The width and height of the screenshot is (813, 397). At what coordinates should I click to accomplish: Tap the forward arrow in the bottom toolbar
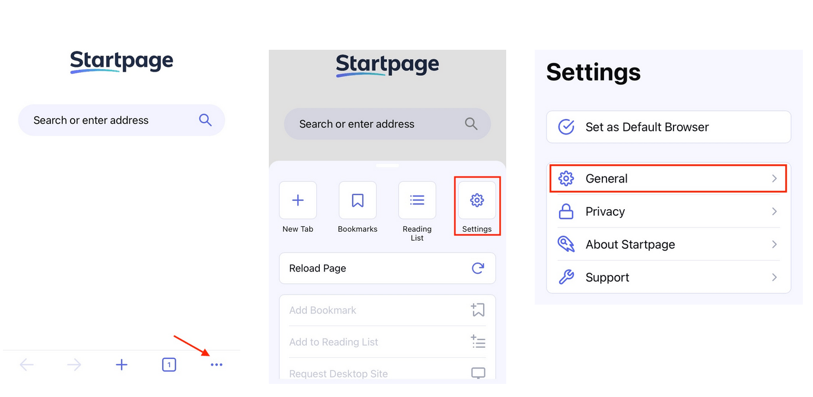(74, 365)
